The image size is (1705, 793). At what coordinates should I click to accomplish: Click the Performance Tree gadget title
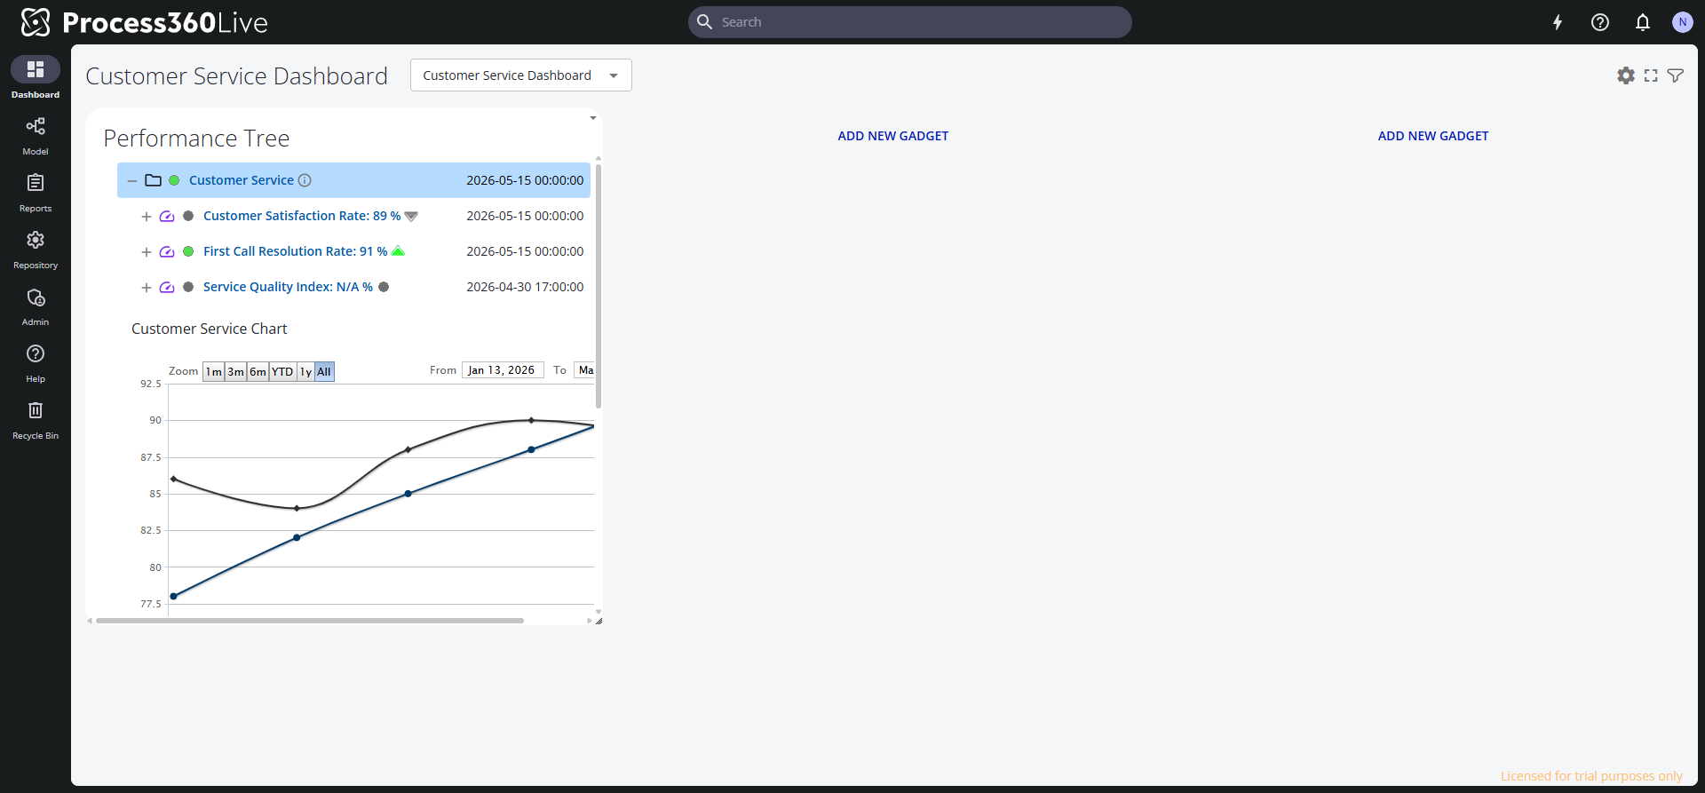(x=196, y=139)
